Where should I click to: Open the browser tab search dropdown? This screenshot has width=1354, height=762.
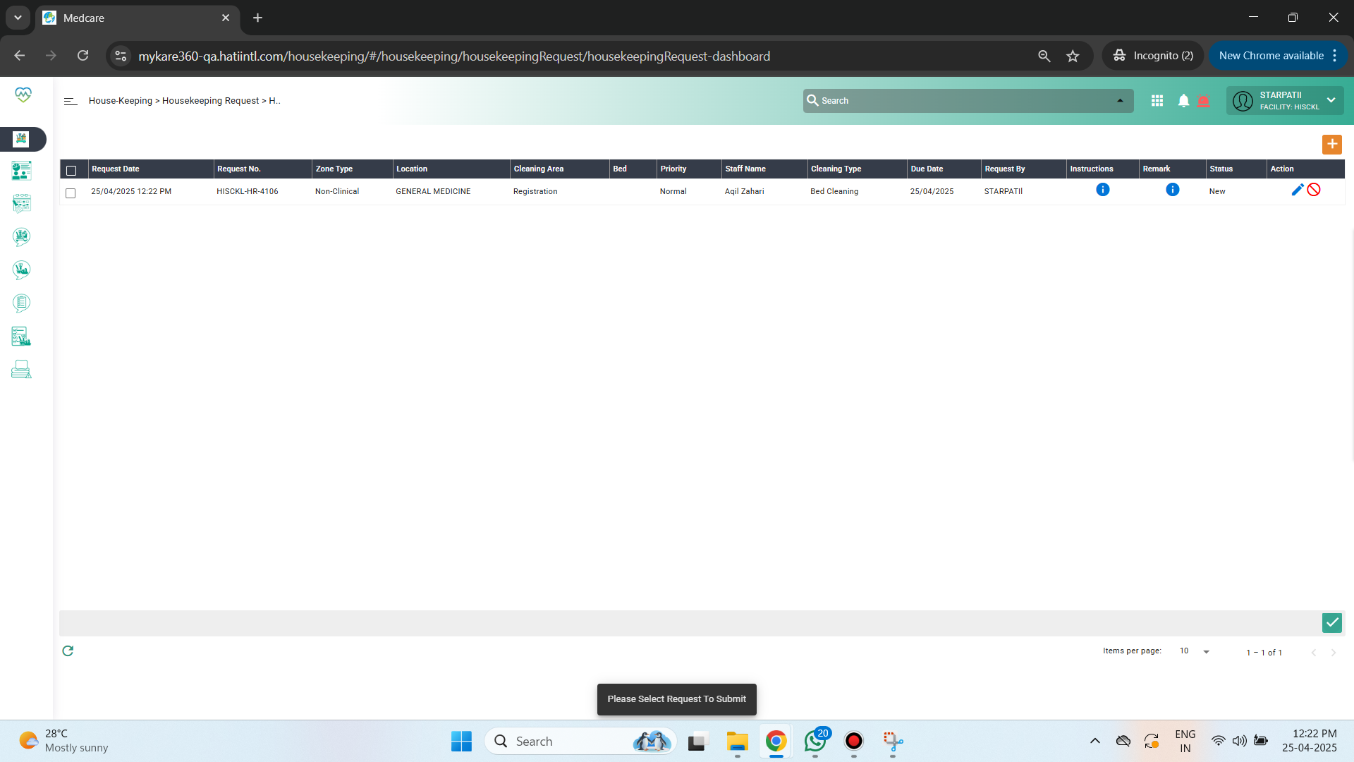pos(18,18)
